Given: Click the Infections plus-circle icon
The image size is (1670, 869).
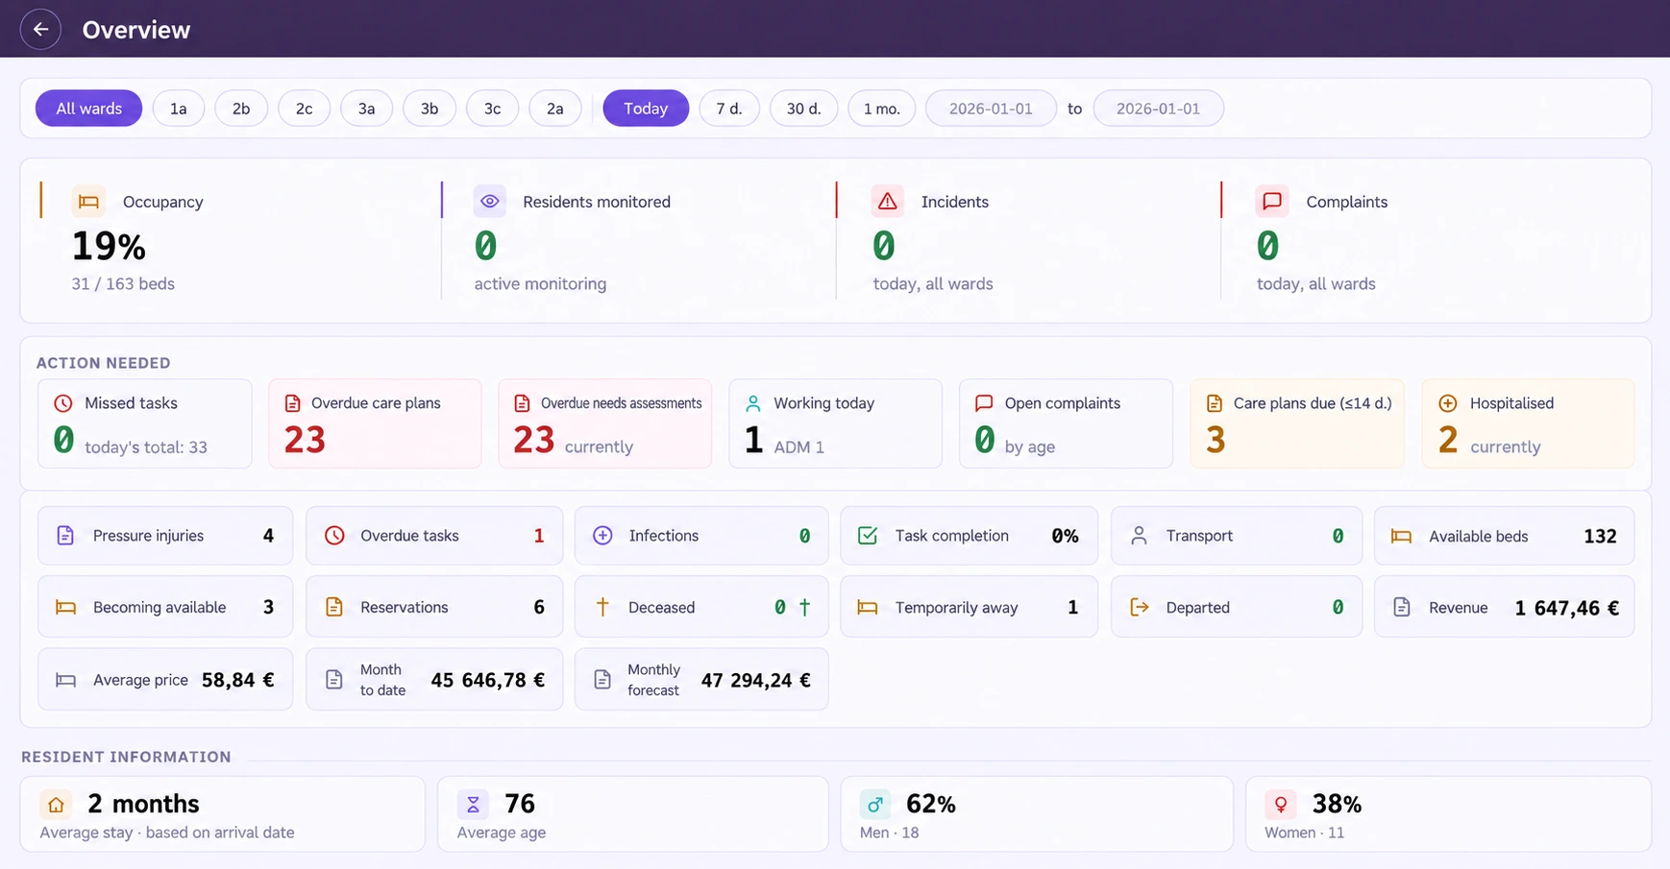Looking at the screenshot, I should (x=602, y=536).
